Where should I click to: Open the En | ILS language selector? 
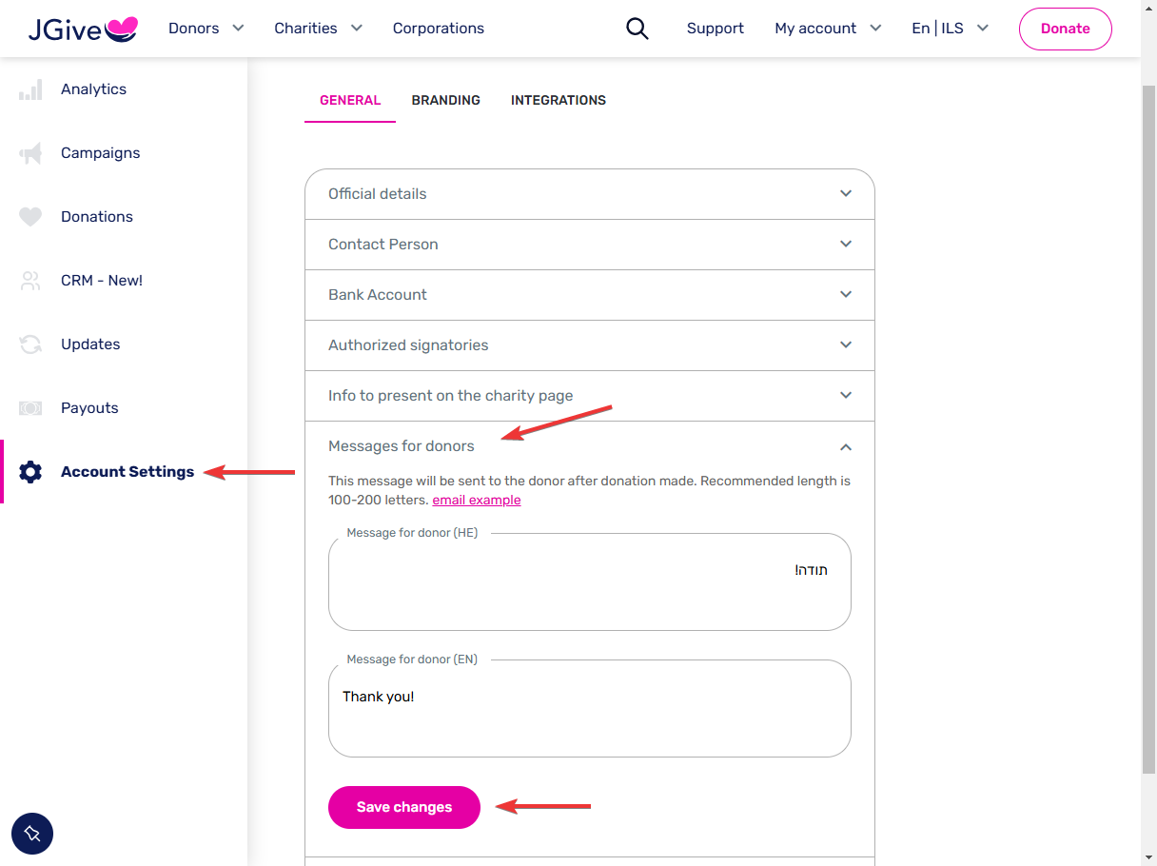950,29
